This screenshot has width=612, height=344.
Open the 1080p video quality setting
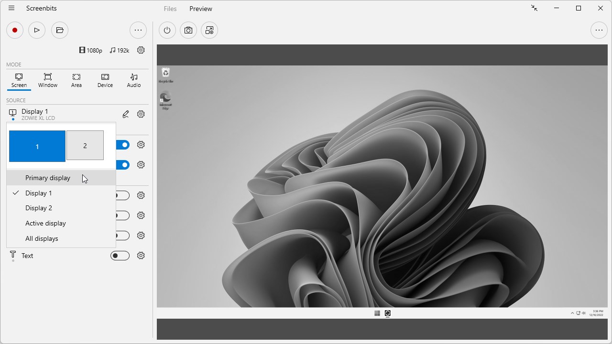pos(90,50)
